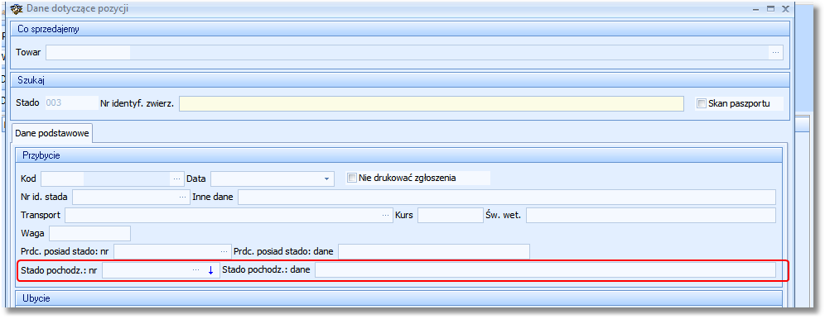Click the Św. wet. input field

(x=651, y=215)
